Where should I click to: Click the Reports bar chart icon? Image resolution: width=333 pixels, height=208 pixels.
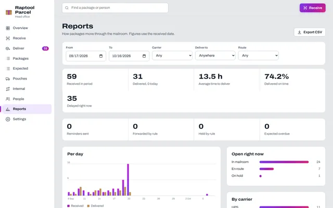point(8,109)
